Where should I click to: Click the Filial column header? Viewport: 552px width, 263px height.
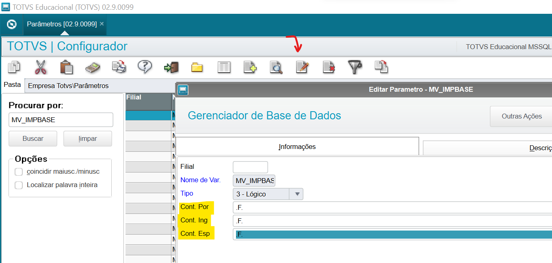149,101
